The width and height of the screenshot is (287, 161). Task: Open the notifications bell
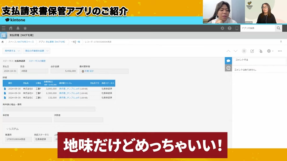pos(18,28)
